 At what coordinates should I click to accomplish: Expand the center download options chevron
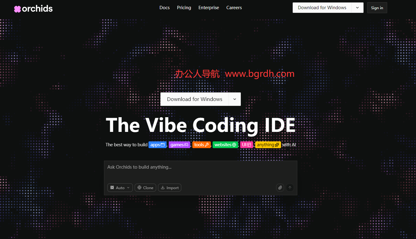tap(235, 99)
